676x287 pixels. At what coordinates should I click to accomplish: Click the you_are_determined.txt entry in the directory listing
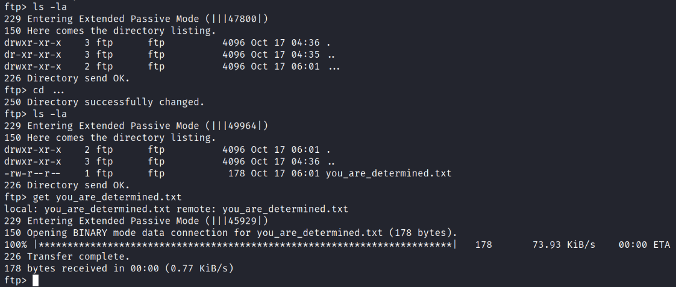tap(388, 173)
